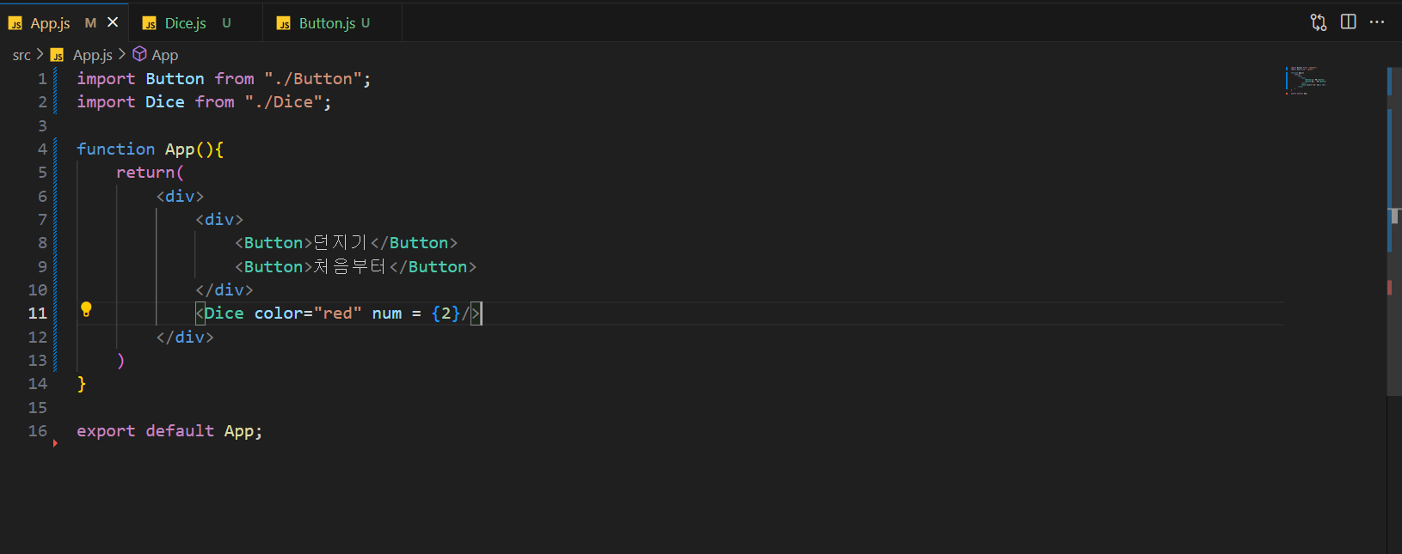Click the JS file icon on Dice.js tab
Screen dimensions: 1402x554
coord(150,24)
